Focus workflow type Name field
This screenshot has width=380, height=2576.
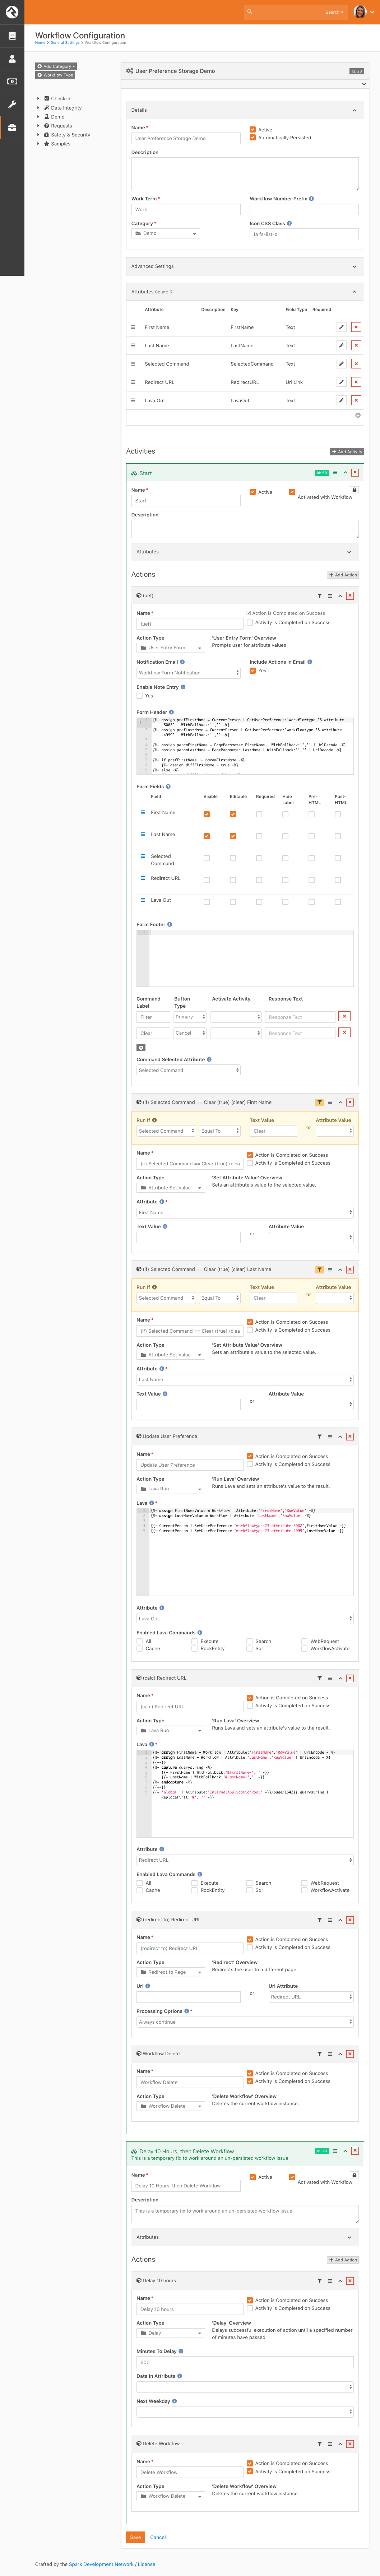coord(186,139)
